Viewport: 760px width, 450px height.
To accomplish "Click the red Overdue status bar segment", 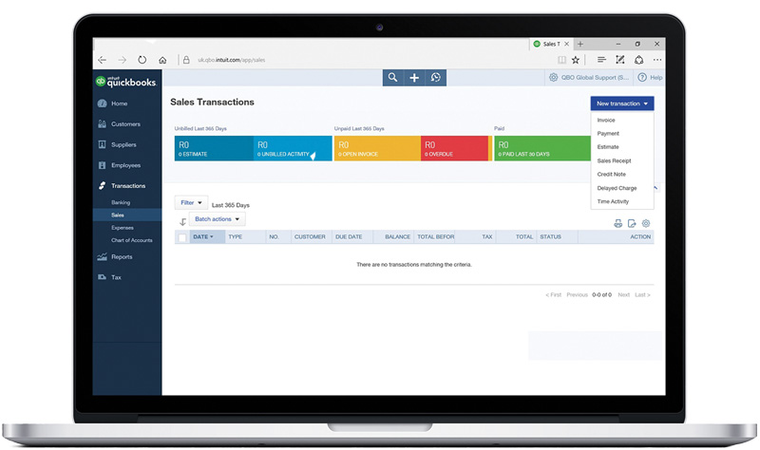I will pyautogui.click(x=454, y=148).
